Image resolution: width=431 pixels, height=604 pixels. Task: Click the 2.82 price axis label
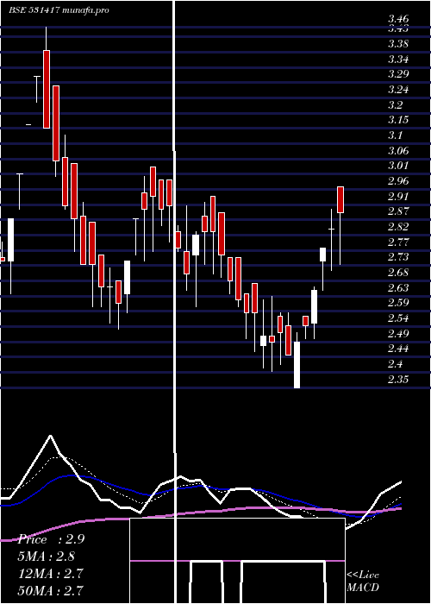(398, 226)
